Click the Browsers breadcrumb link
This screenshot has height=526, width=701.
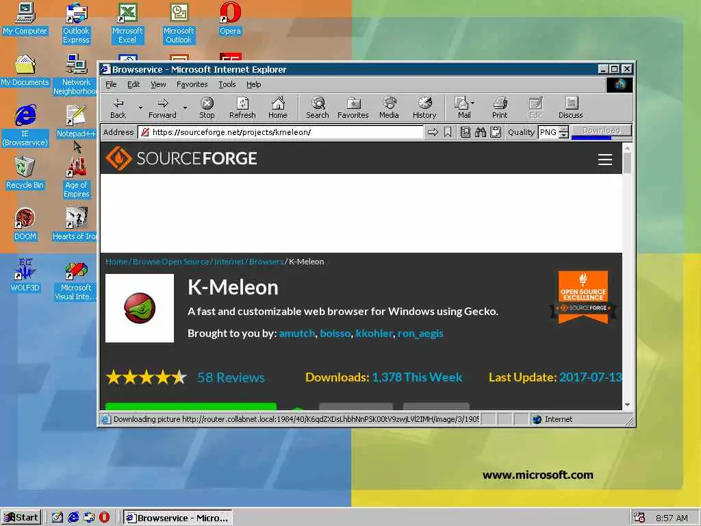click(266, 262)
